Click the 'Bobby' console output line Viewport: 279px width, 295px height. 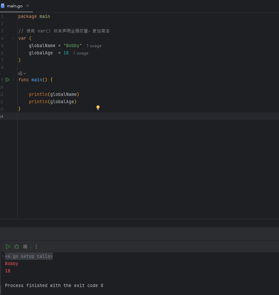point(12,263)
